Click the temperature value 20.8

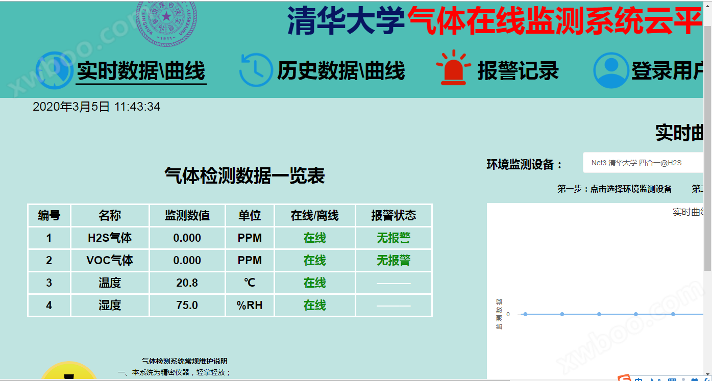(187, 283)
